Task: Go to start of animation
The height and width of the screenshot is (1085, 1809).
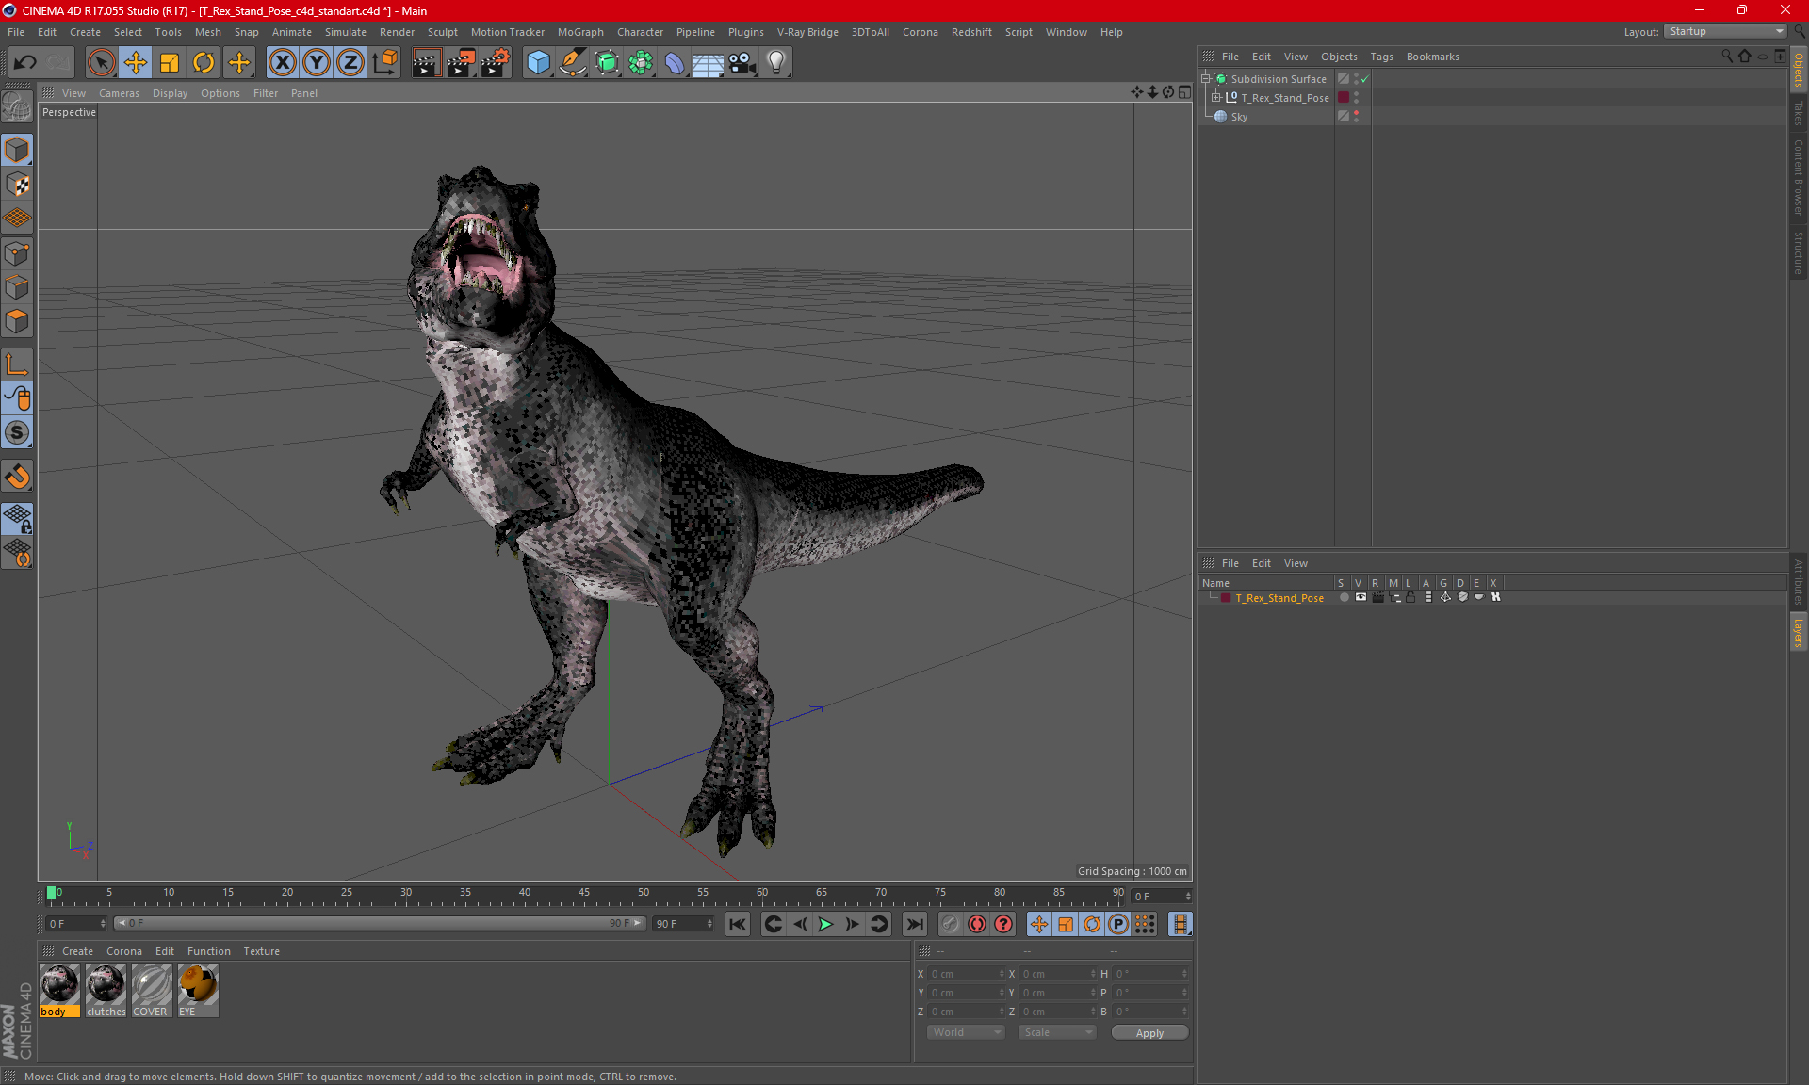Action: (738, 924)
